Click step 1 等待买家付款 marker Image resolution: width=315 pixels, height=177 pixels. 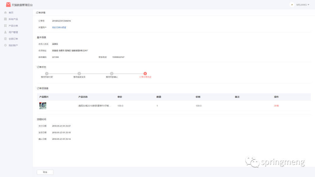tap(47, 74)
